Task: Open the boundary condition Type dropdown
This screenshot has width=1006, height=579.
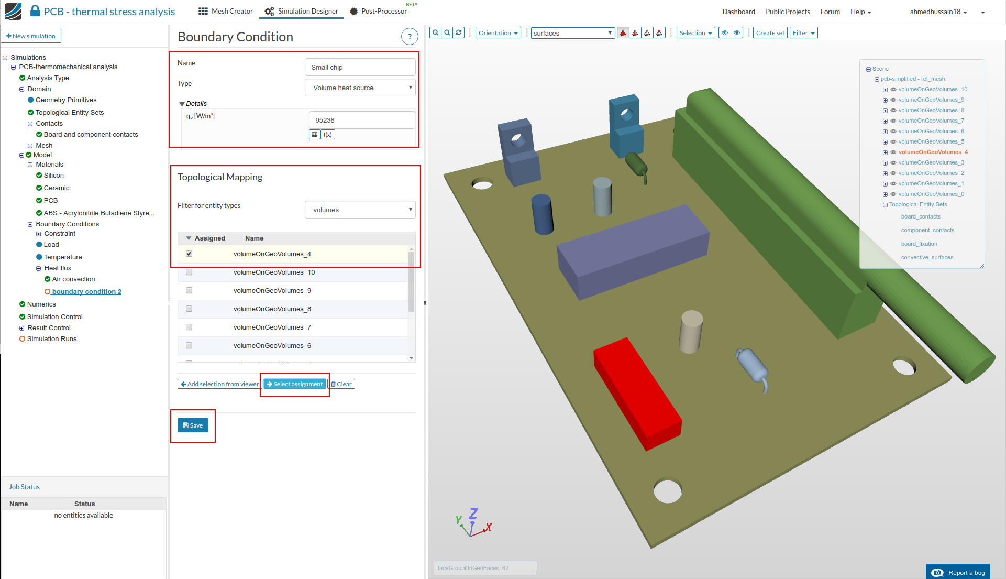Action: pyautogui.click(x=360, y=88)
